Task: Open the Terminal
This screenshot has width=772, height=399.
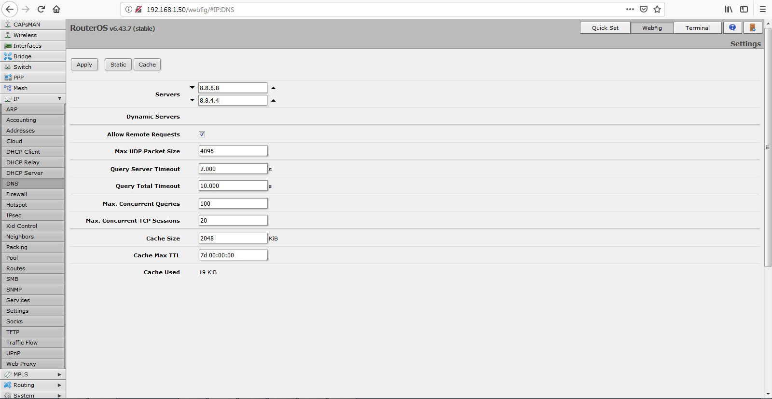Action: click(x=697, y=28)
